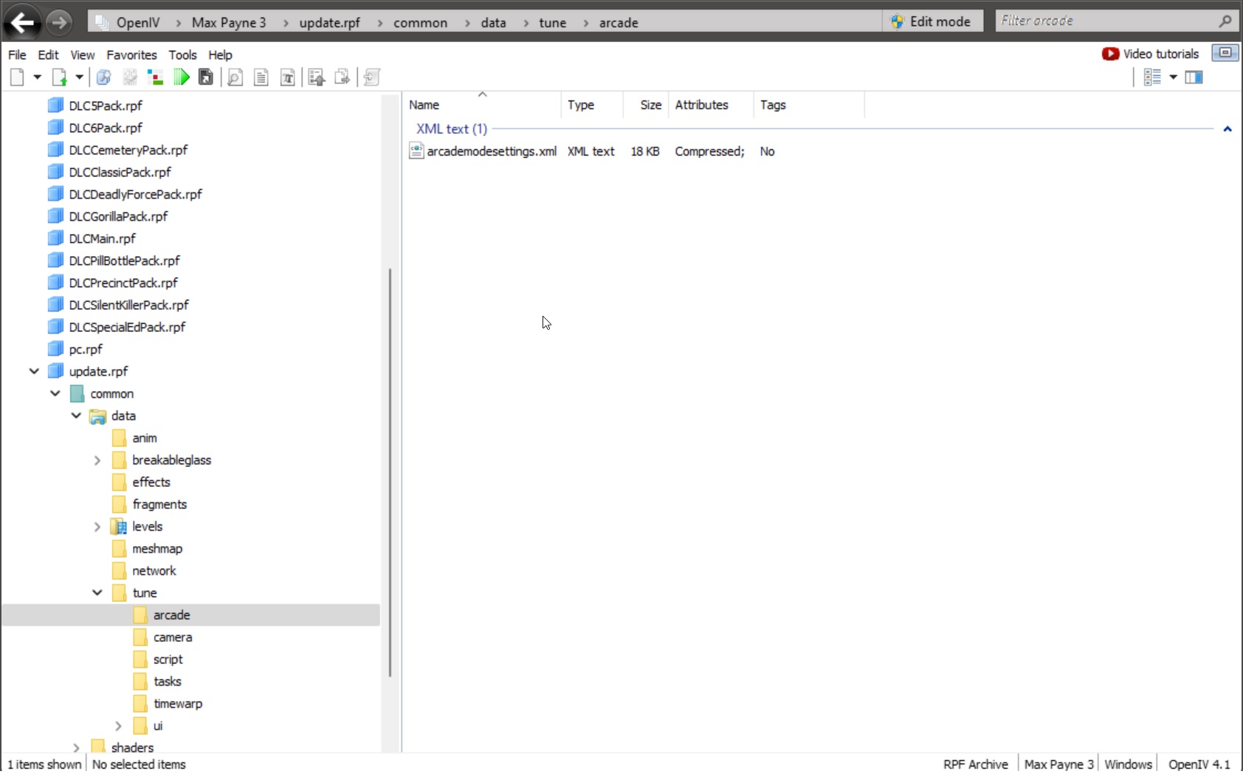
Task: Open Video tutorials link
Action: coord(1150,54)
